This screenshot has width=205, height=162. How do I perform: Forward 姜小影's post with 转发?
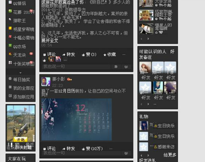[69, 148]
